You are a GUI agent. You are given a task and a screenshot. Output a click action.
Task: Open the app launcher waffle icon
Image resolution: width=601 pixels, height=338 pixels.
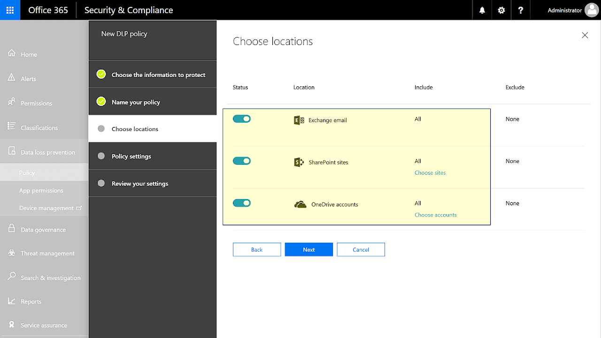[10, 10]
